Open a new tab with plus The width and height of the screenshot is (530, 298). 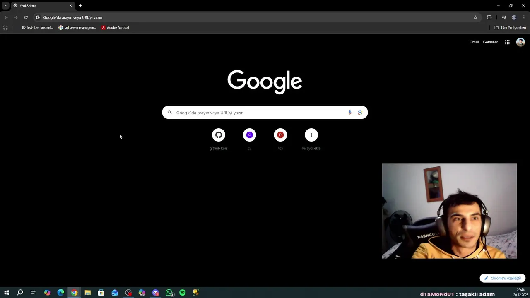(80, 6)
